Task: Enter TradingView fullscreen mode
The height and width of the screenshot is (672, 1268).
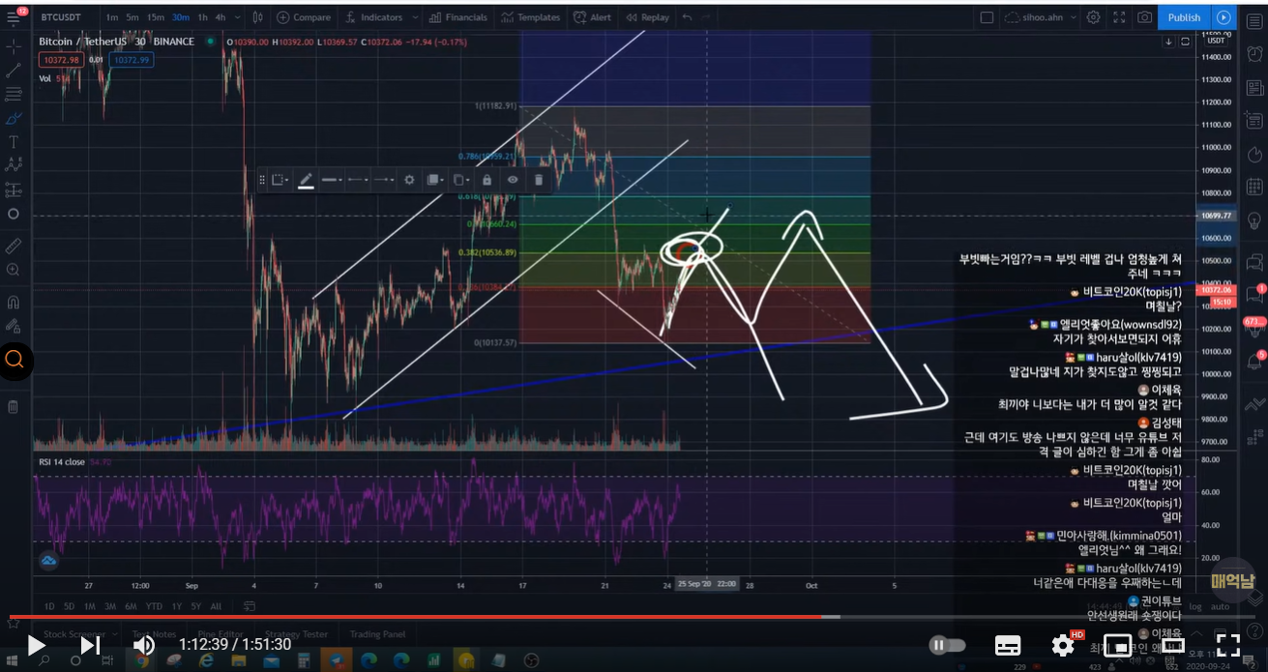Action: (1119, 17)
